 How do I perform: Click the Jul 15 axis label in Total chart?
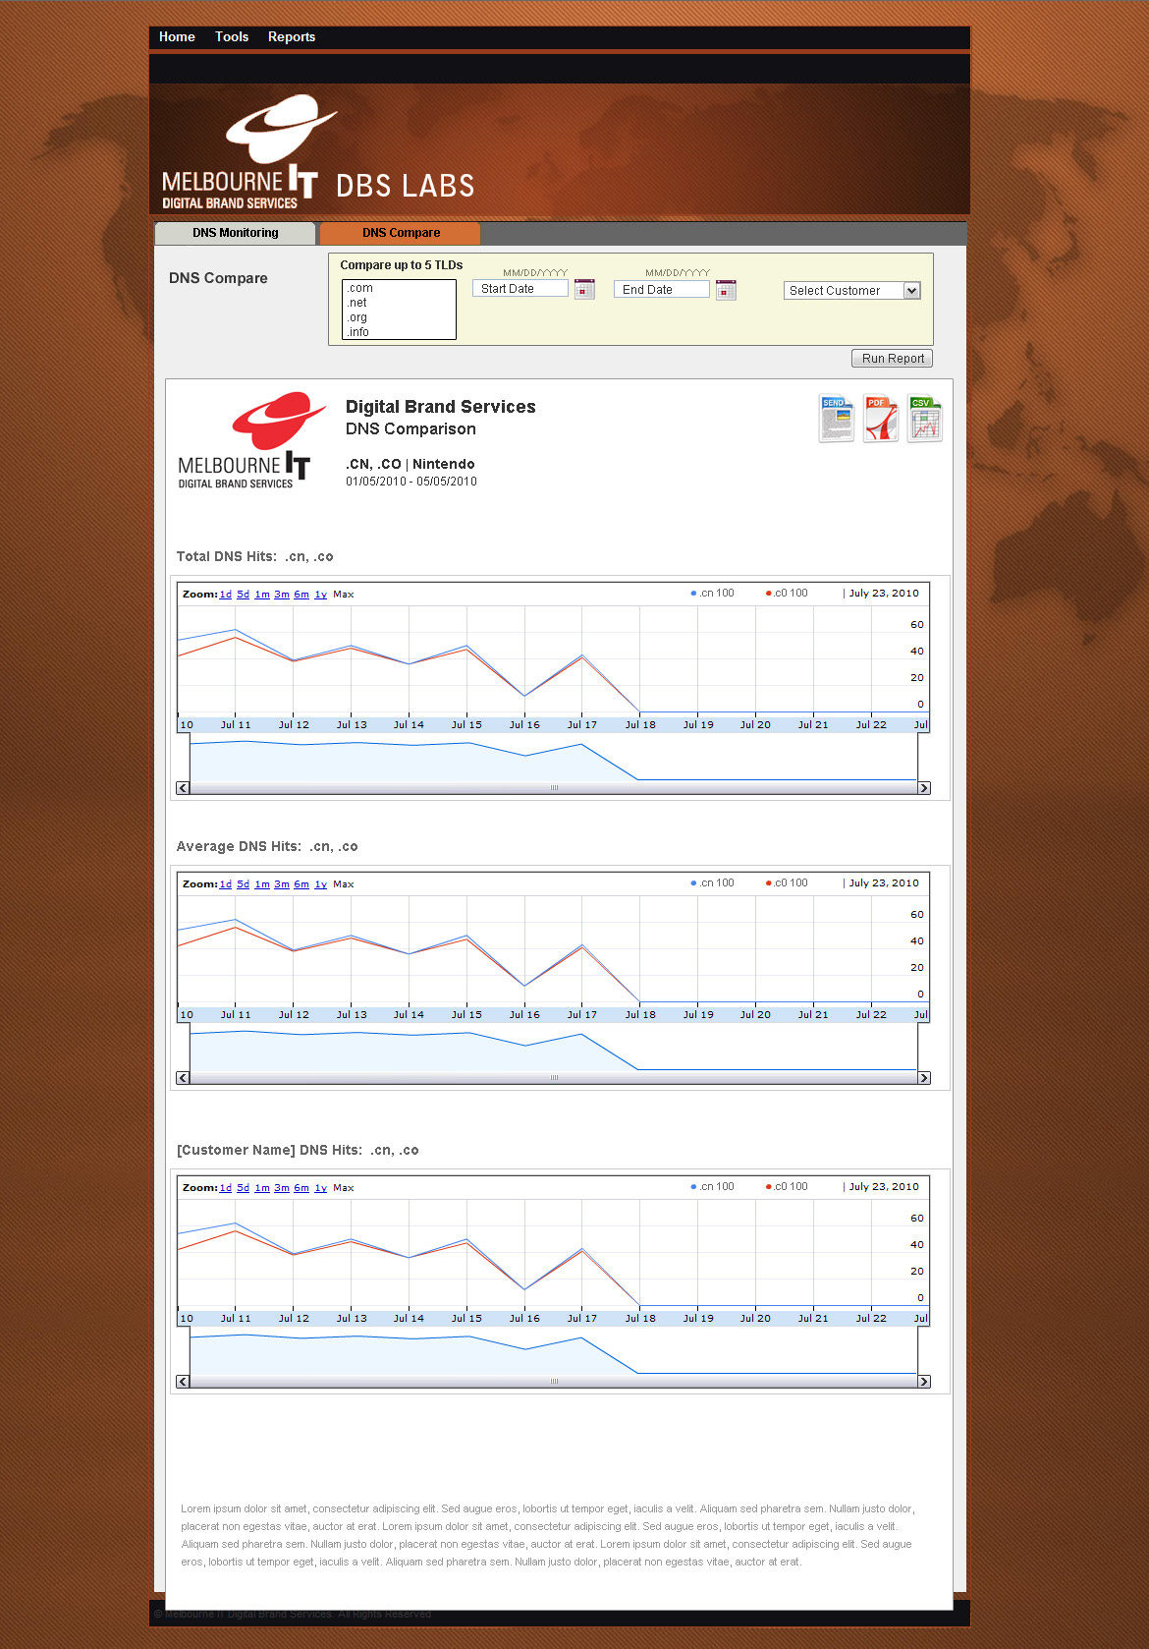pyautogui.click(x=466, y=724)
